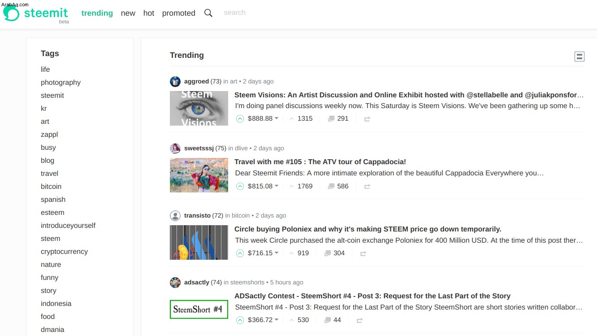
Task: Resteem the Steem Visions post
Action: pos(367,119)
